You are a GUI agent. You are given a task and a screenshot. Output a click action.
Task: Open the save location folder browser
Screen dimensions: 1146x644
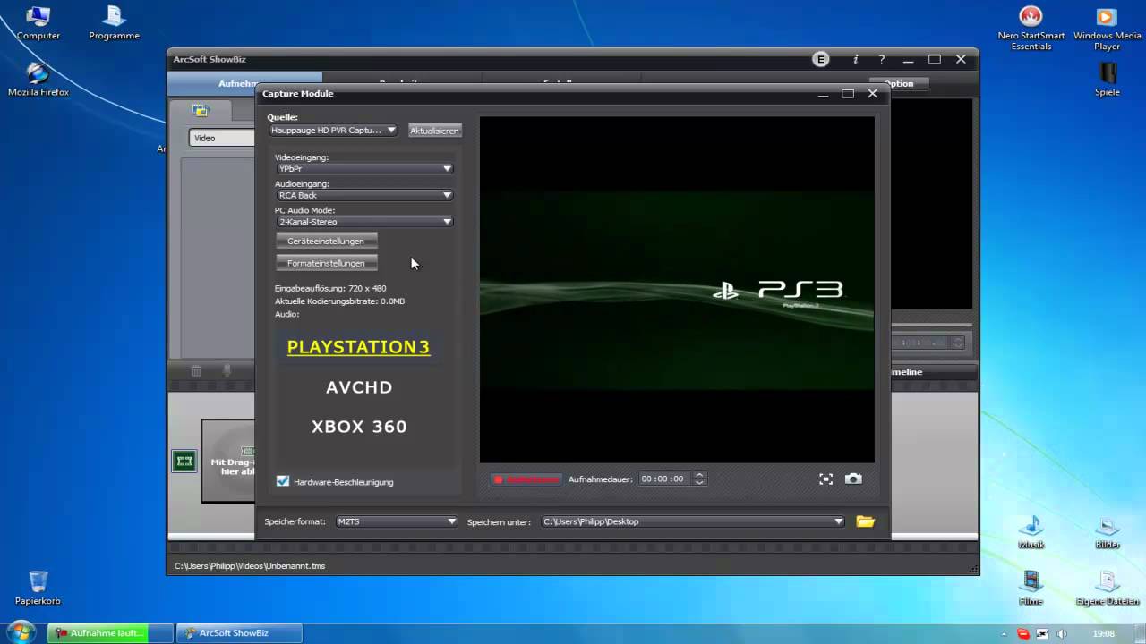(x=865, y=521)
